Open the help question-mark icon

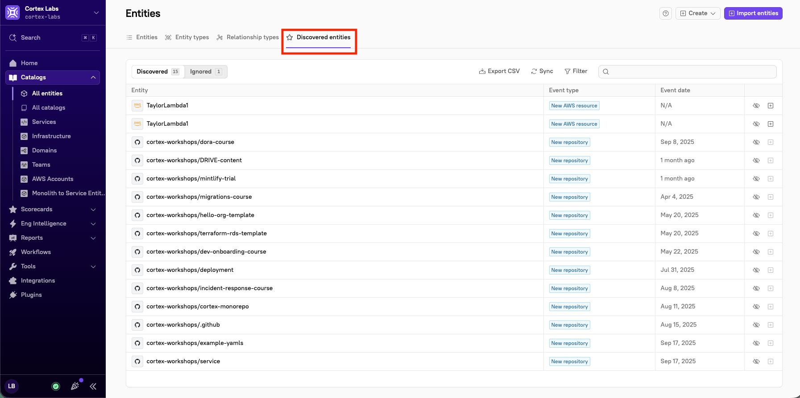click(666, 13)
